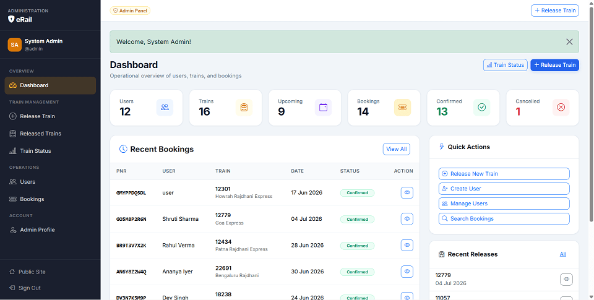Click the PNR column header
Screen dimensions: 594x300
[x=121, y=171]
